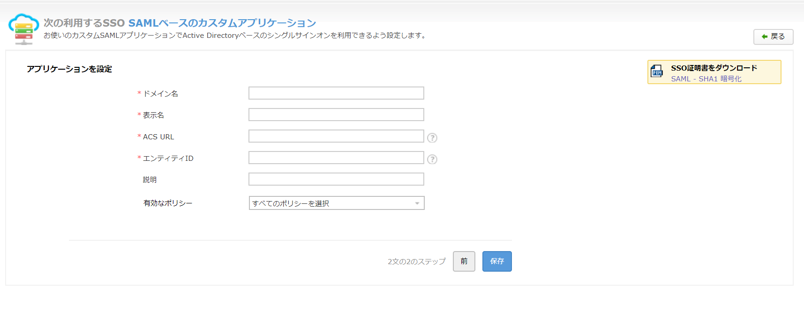804x310 pixels.
Task: Select the ACS URL input field
Action: pos(336,136)
